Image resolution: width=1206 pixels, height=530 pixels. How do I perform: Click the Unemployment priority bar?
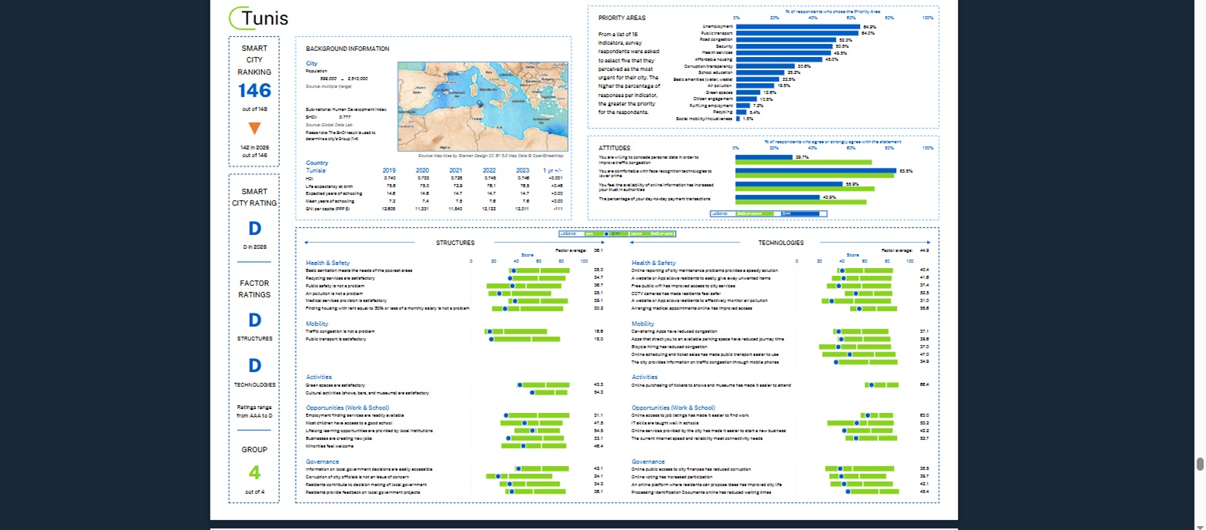(798, 27)
